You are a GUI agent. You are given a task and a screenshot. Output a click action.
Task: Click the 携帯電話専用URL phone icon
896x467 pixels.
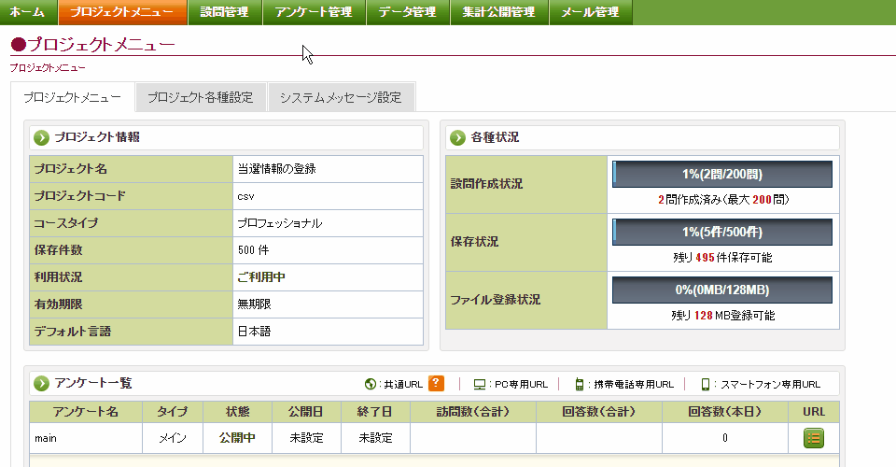[x=580, y=384]
